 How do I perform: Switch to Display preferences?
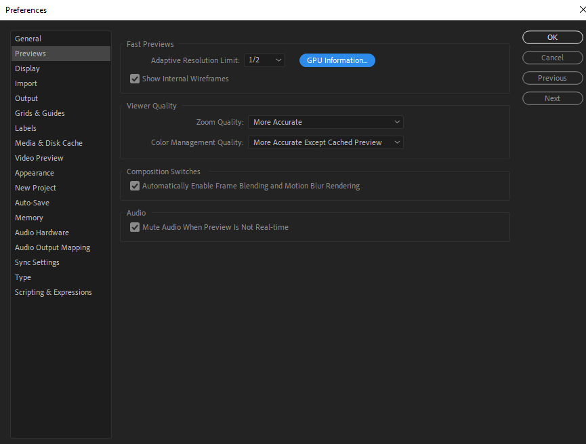click(27, 68)
